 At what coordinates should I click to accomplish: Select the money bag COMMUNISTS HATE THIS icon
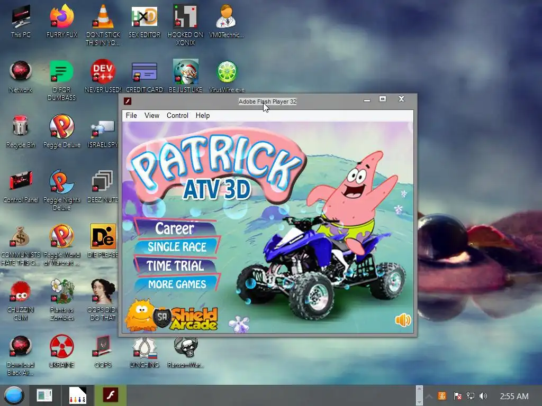[x=21, y=245]
